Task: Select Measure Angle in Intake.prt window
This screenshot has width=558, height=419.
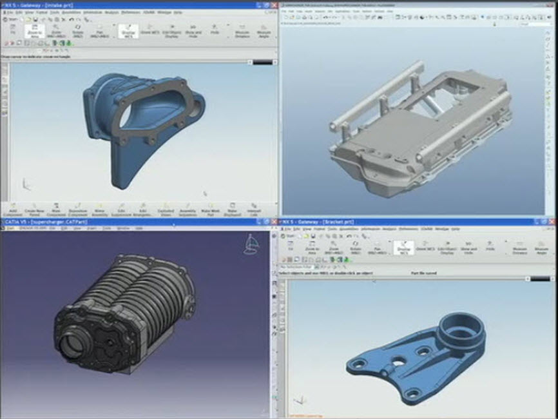Action: [264, 31]
